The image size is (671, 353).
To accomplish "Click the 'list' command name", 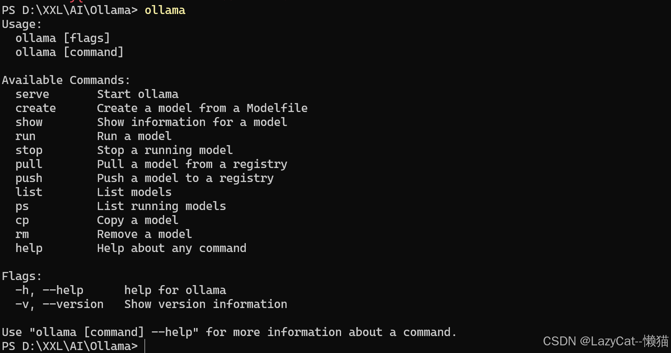I will pyautogui.click(x=29, y=192).
